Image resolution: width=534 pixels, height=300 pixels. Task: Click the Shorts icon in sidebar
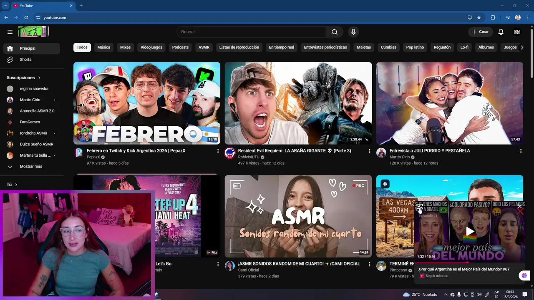tap(10, 60)
